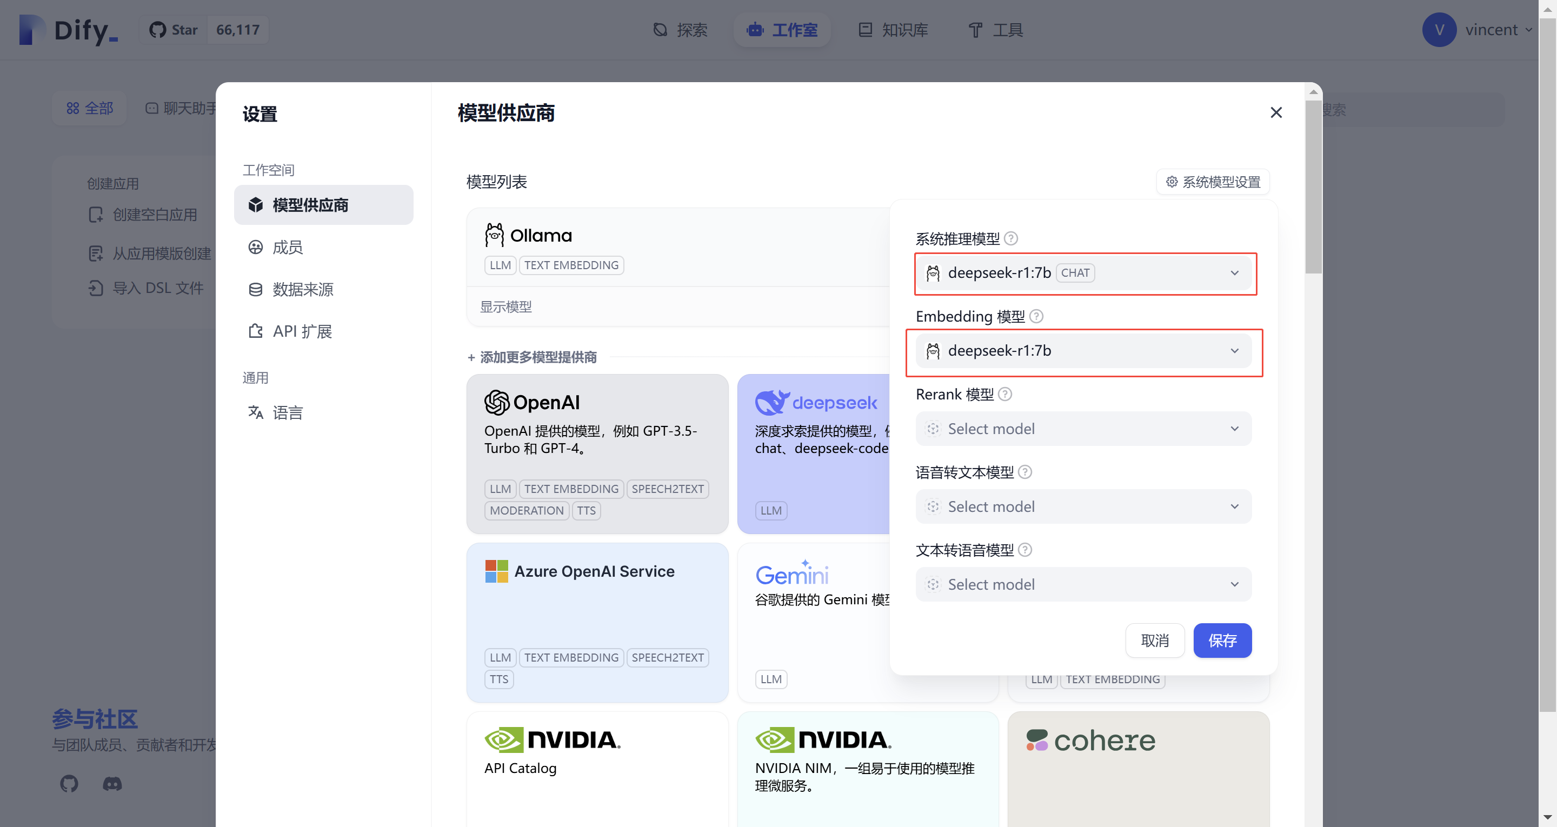This screenshot has width=1557, height=827.
Task: Click the OpenAI logo card
Action: tap(531, 403)
